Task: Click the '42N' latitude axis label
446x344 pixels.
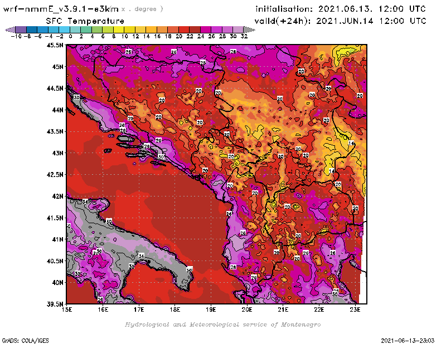Action: coord(57,196)
